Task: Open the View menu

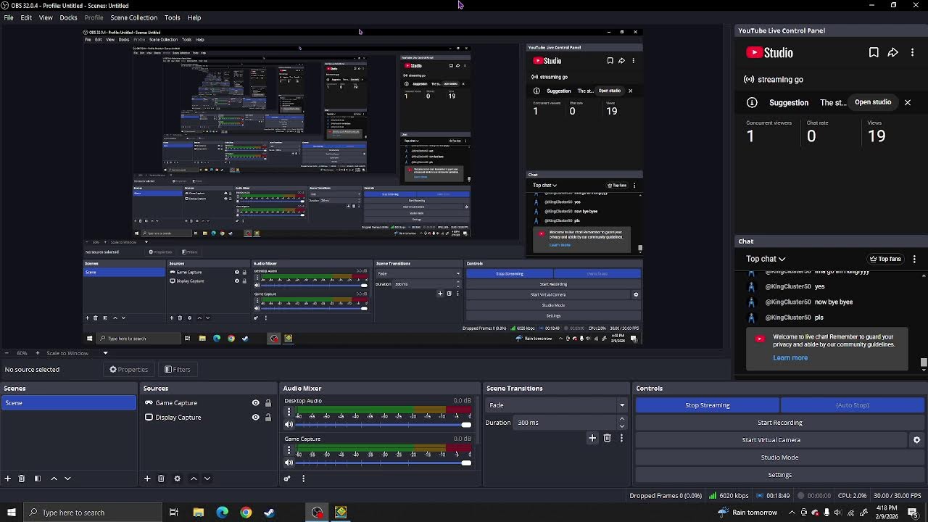Action: [x=46, y=17]
